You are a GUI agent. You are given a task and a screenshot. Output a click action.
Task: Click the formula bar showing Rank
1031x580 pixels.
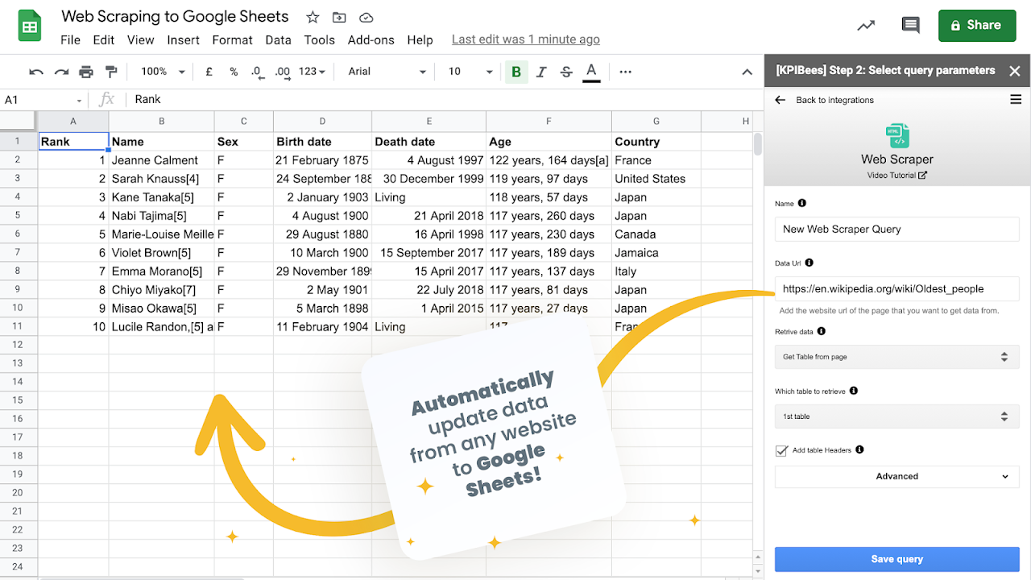[443, 100]
